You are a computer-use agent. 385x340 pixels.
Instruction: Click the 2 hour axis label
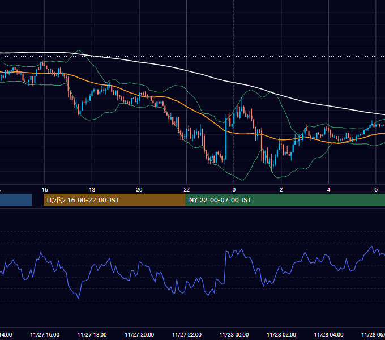point(281,190)
